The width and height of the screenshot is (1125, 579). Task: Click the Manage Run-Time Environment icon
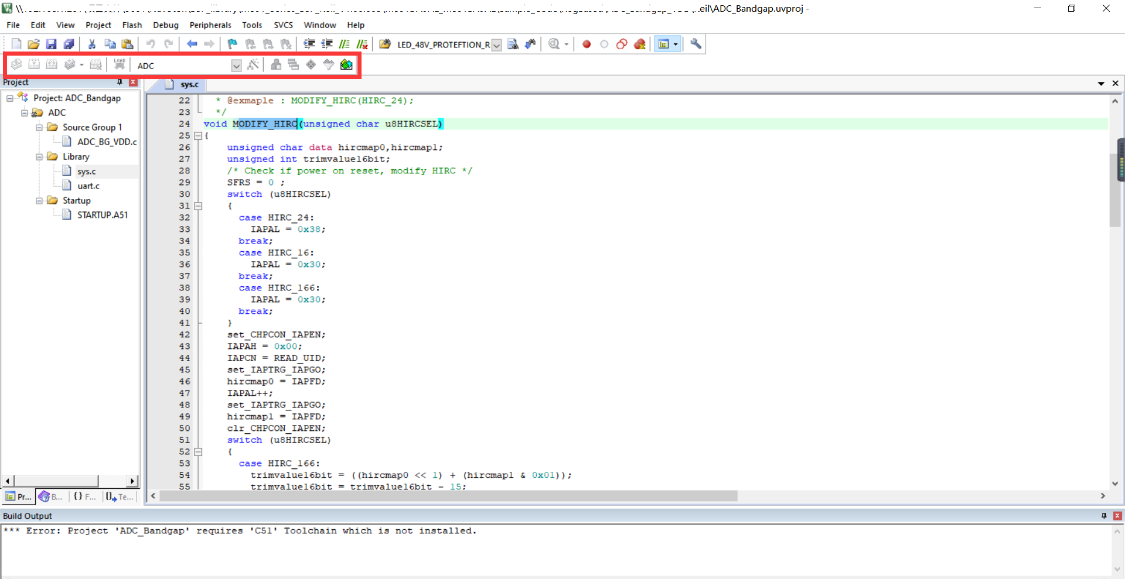tap(311, 65)
